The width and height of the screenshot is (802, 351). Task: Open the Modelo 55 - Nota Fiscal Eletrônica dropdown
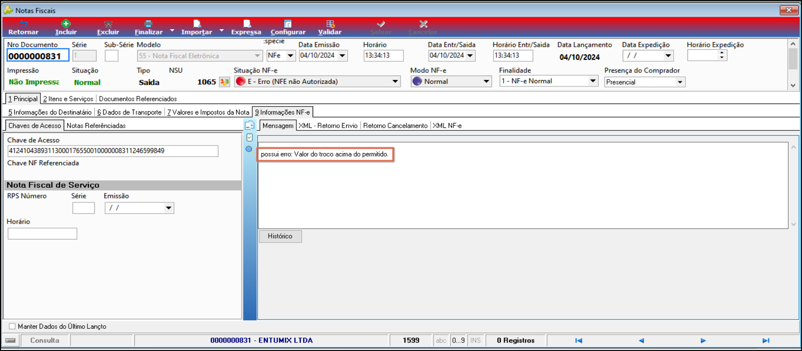click(x=257, y=56)
